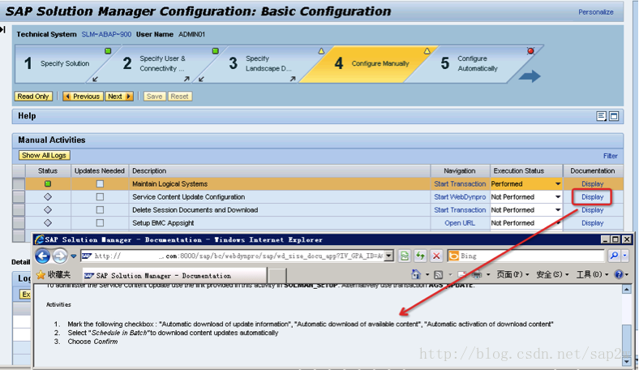The height and width of the screenshot is (370, 639).
Task: Display documentation for Service Content Update Configuration
Action: [593, 197]
